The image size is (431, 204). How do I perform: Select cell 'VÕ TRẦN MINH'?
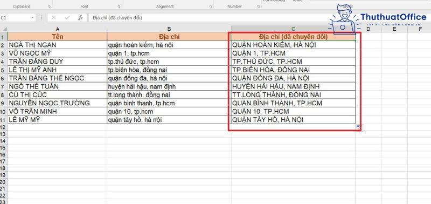tap(58, 112)
